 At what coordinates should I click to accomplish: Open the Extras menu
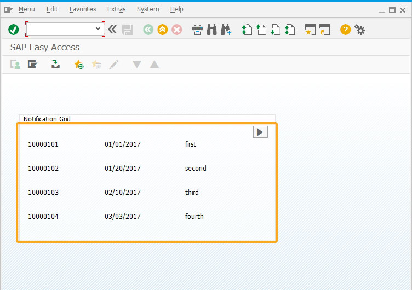point(116,9)
